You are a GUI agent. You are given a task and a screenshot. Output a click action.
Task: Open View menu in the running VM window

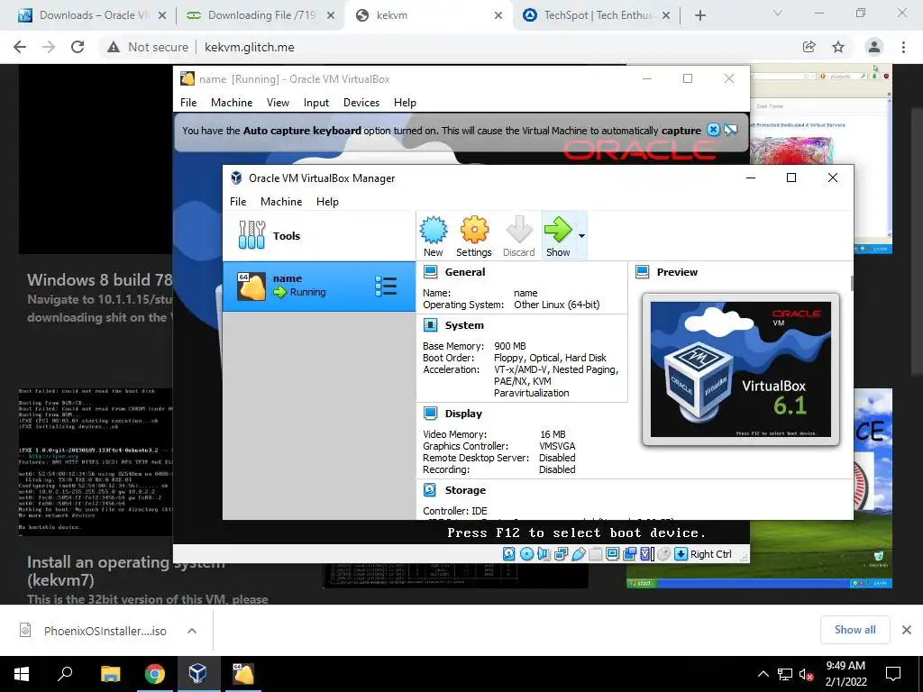[278, 103]
